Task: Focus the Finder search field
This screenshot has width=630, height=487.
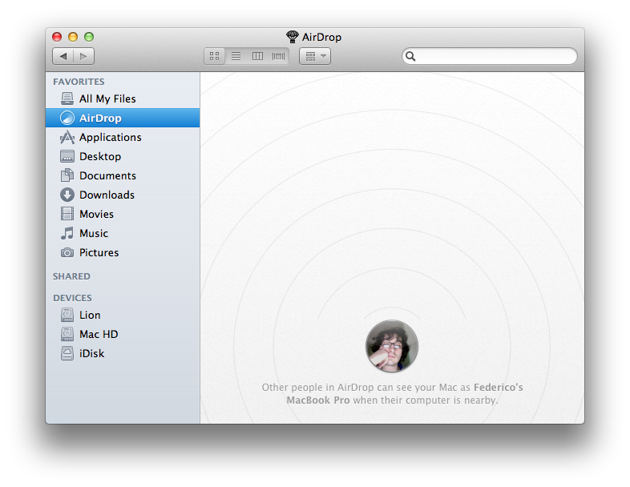Action: 490,56
